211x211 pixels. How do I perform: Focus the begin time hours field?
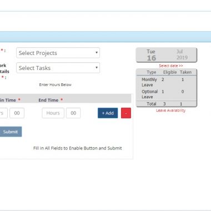3,113
